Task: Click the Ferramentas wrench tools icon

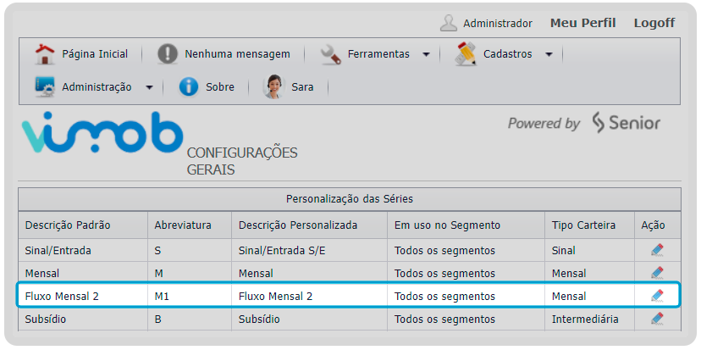Action: [330, 54]
